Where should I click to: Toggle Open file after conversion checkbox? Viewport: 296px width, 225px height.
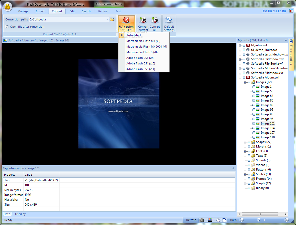(x=7, y=27)
